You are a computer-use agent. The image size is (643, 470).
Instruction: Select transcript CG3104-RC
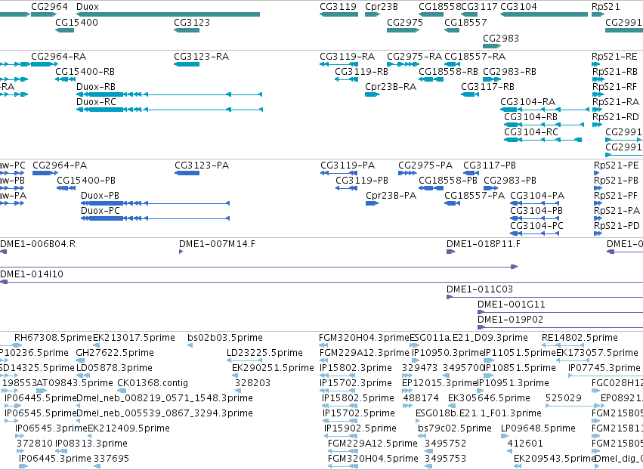point(543,140)
